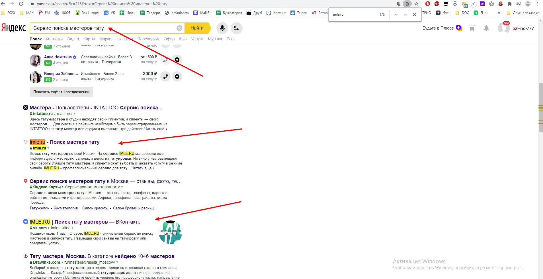
Task: Open the Сервис поиска мастеров тату в Москве result
Action: [x=106, y=181]
